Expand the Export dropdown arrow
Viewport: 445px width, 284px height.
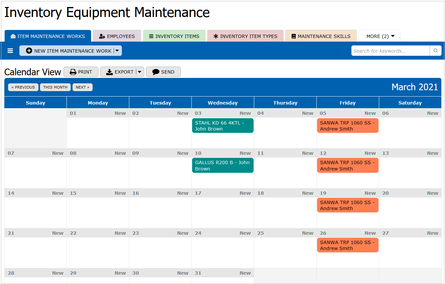(x=140, y=72)
